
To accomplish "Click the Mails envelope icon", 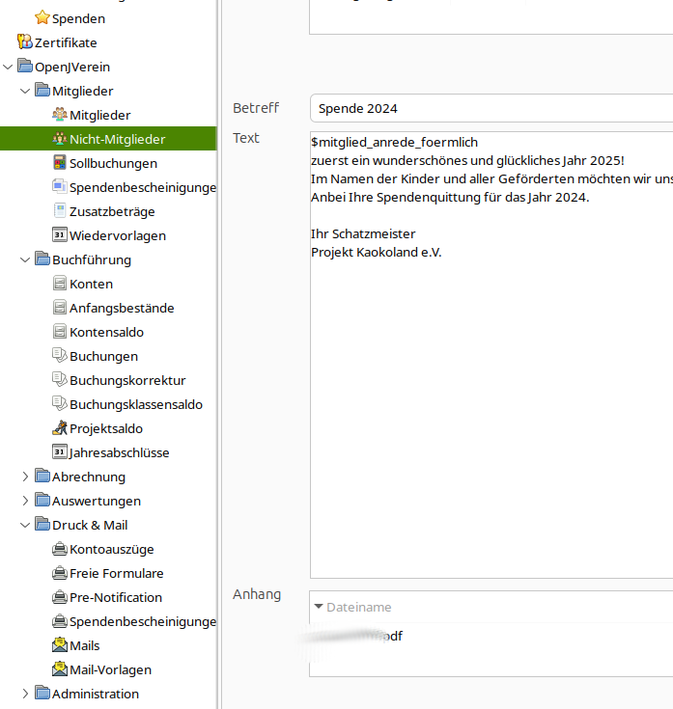I will 60,644.
